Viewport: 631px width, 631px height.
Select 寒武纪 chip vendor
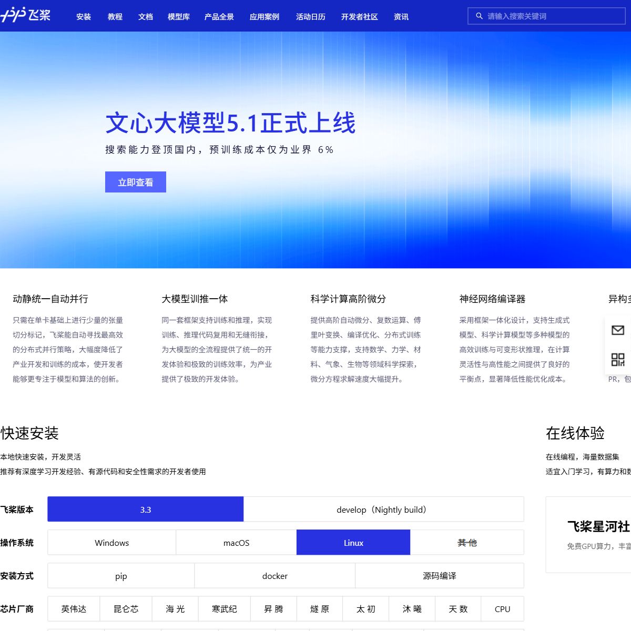point(225,609)
